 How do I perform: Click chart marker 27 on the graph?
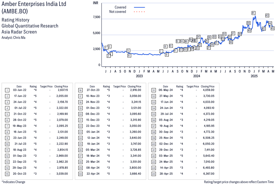[x=209, y=48]
